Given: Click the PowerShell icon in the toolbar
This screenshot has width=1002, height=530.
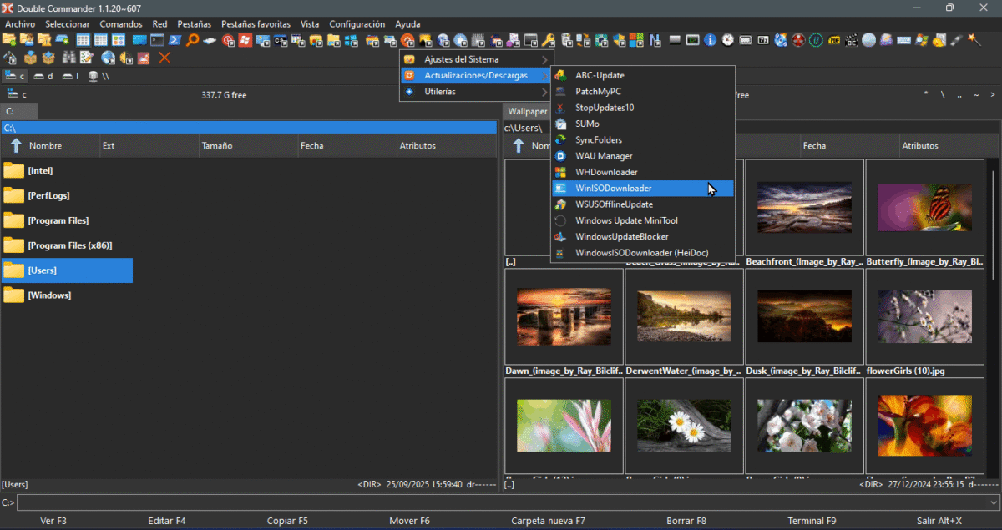Looking at the screenshot, I should pyautogui.click(x=175, y=40).
